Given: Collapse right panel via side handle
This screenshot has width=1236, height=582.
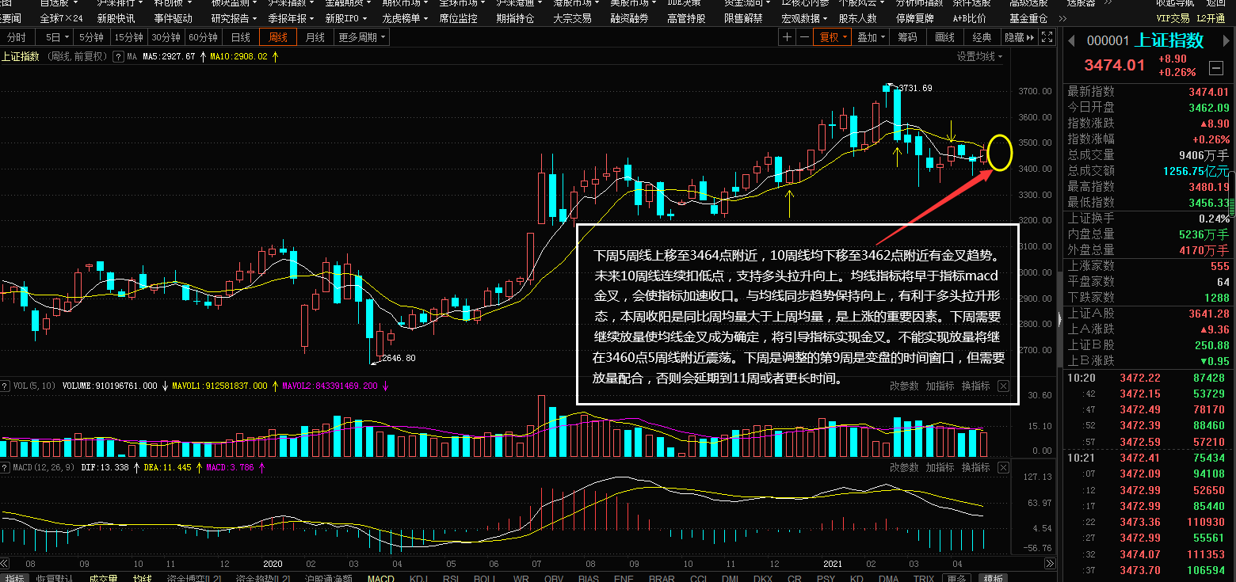Looking at the screenshot, I should [x=1059, y=320].
